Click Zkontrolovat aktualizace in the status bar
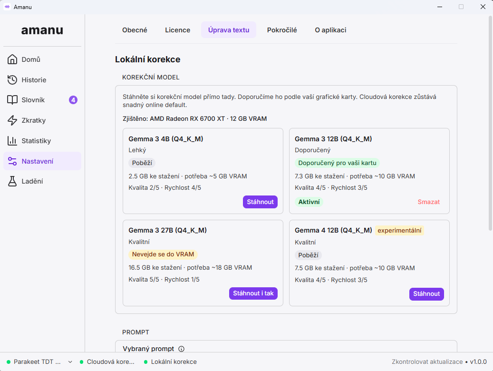The image size is (493, 371). click(x=427, y=362)
